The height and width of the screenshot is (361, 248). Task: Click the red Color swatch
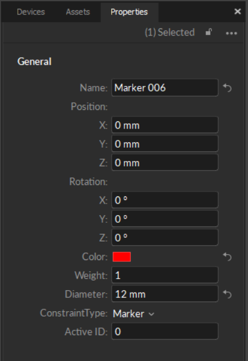(122, 256)
